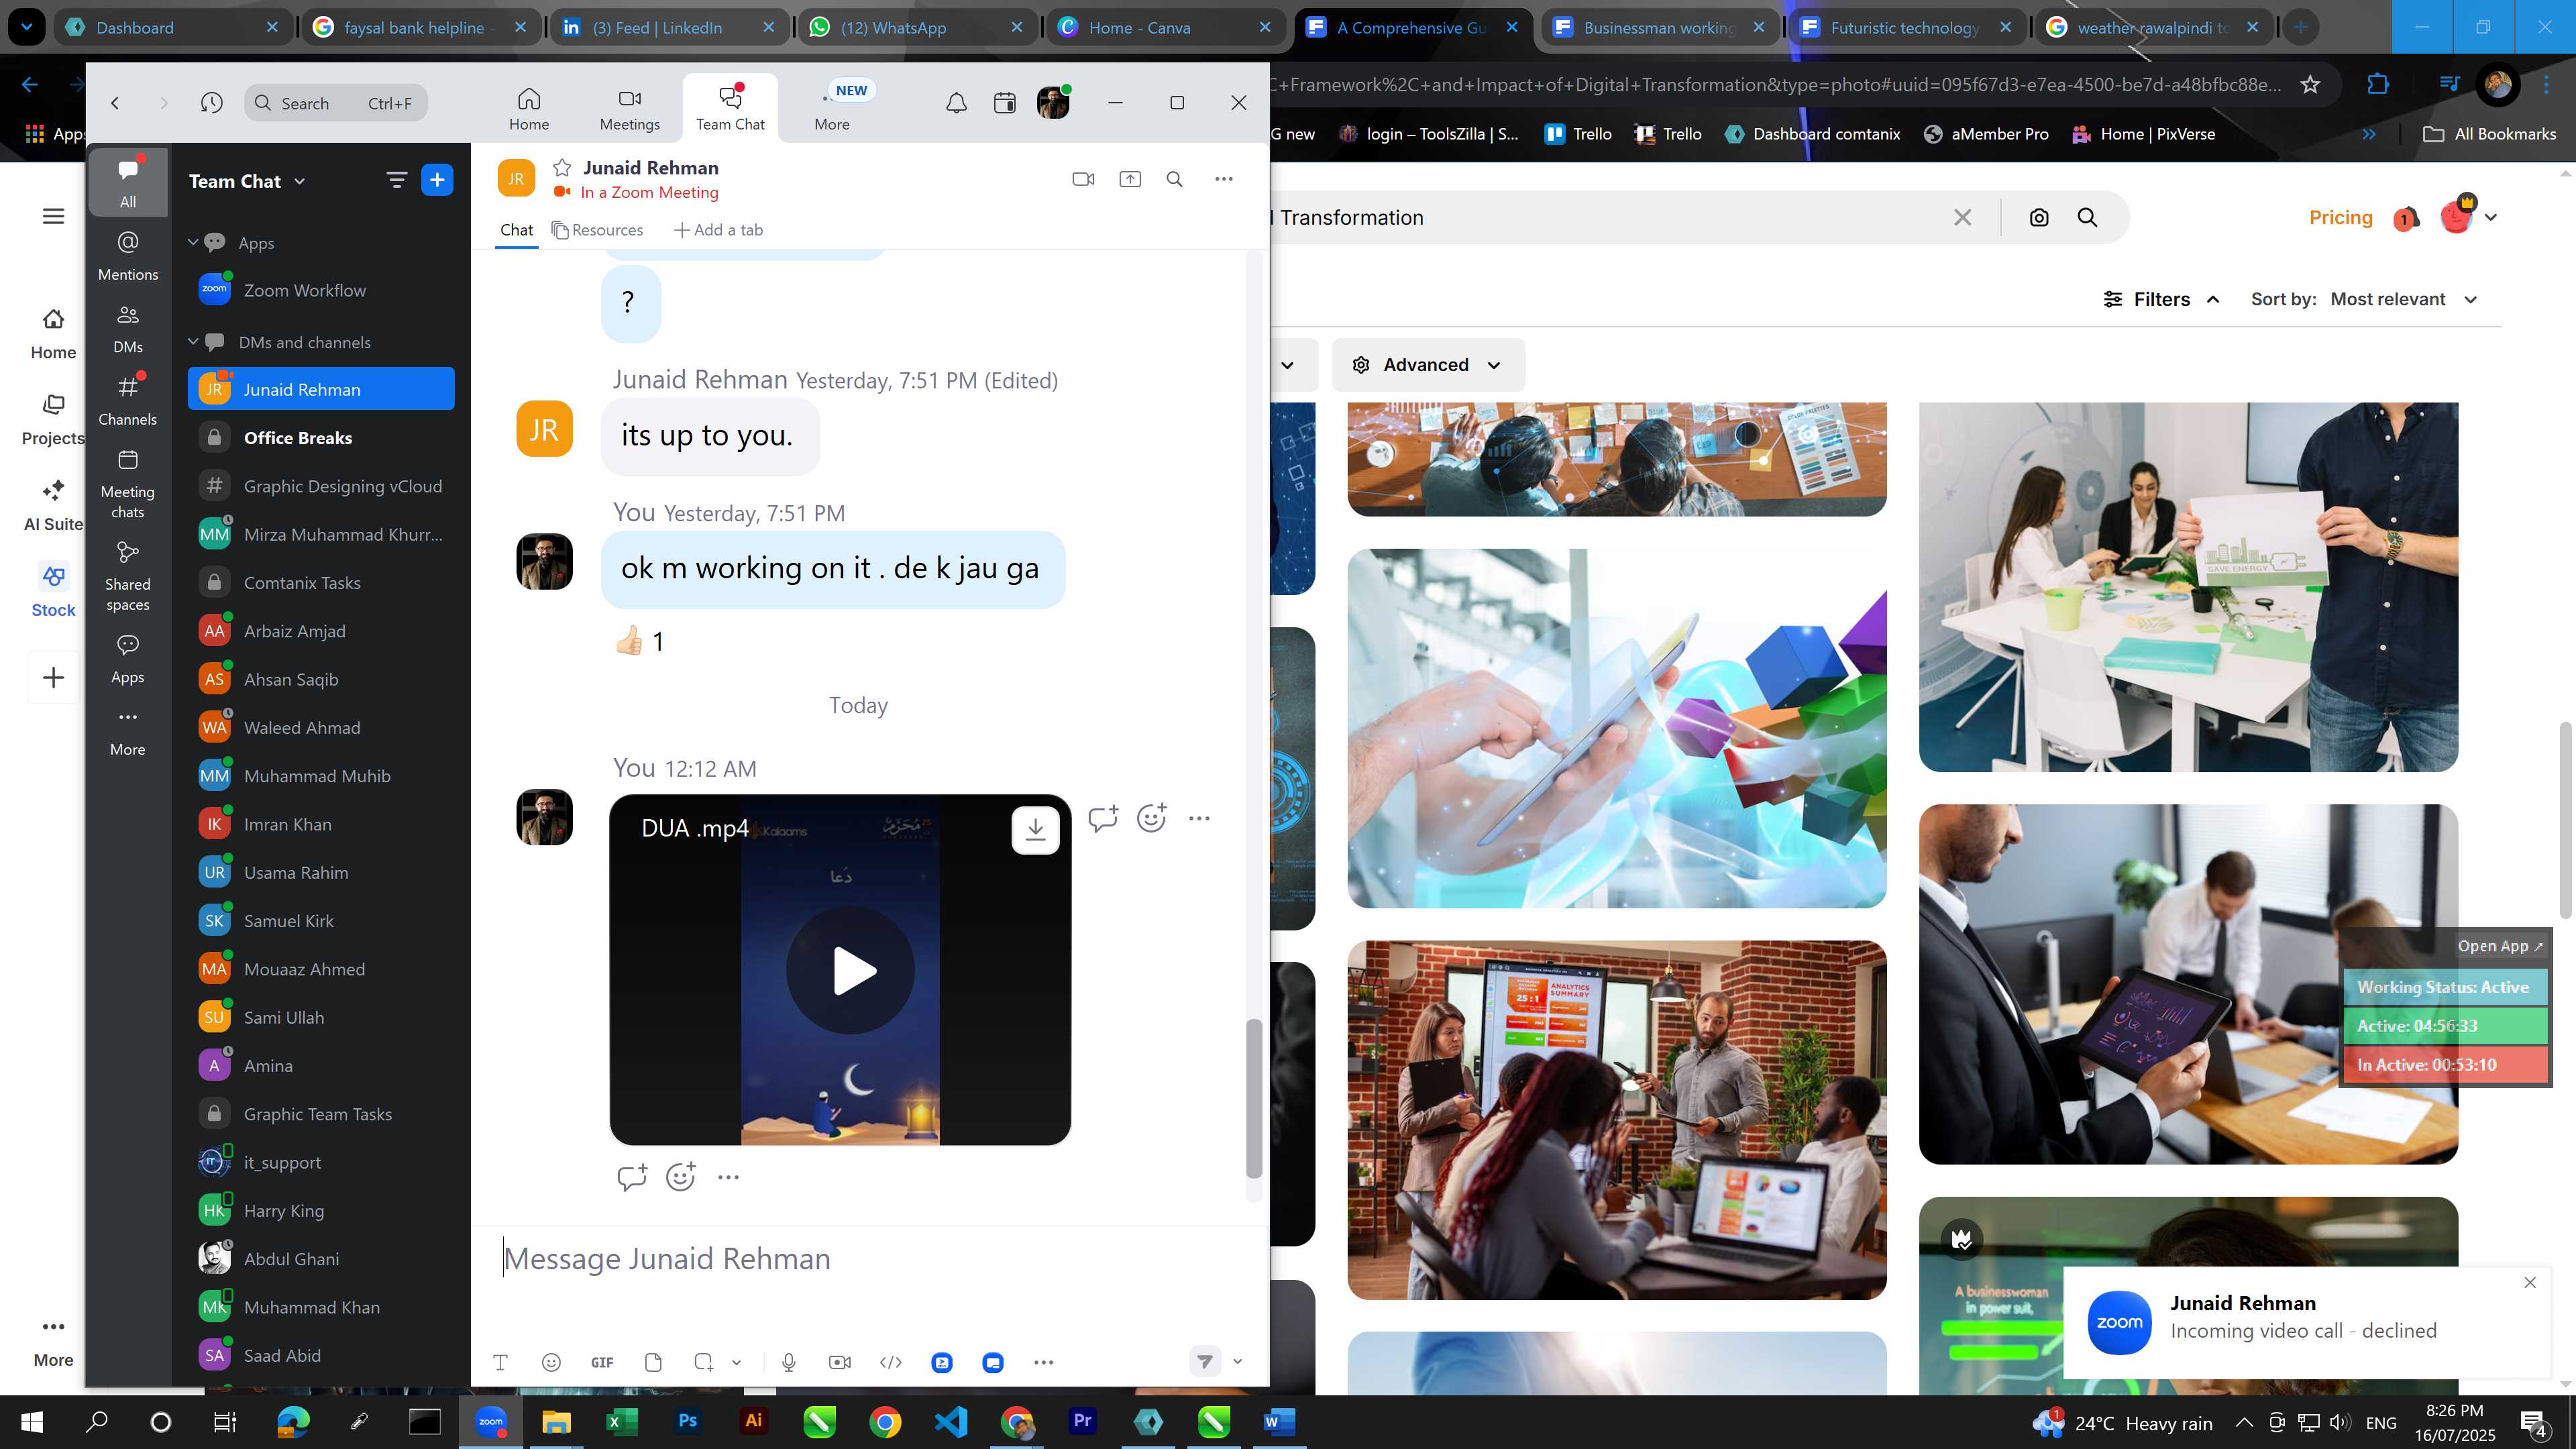Insert code snippet in composer
This screenshot has height=1449, width=2576.
891,1362
